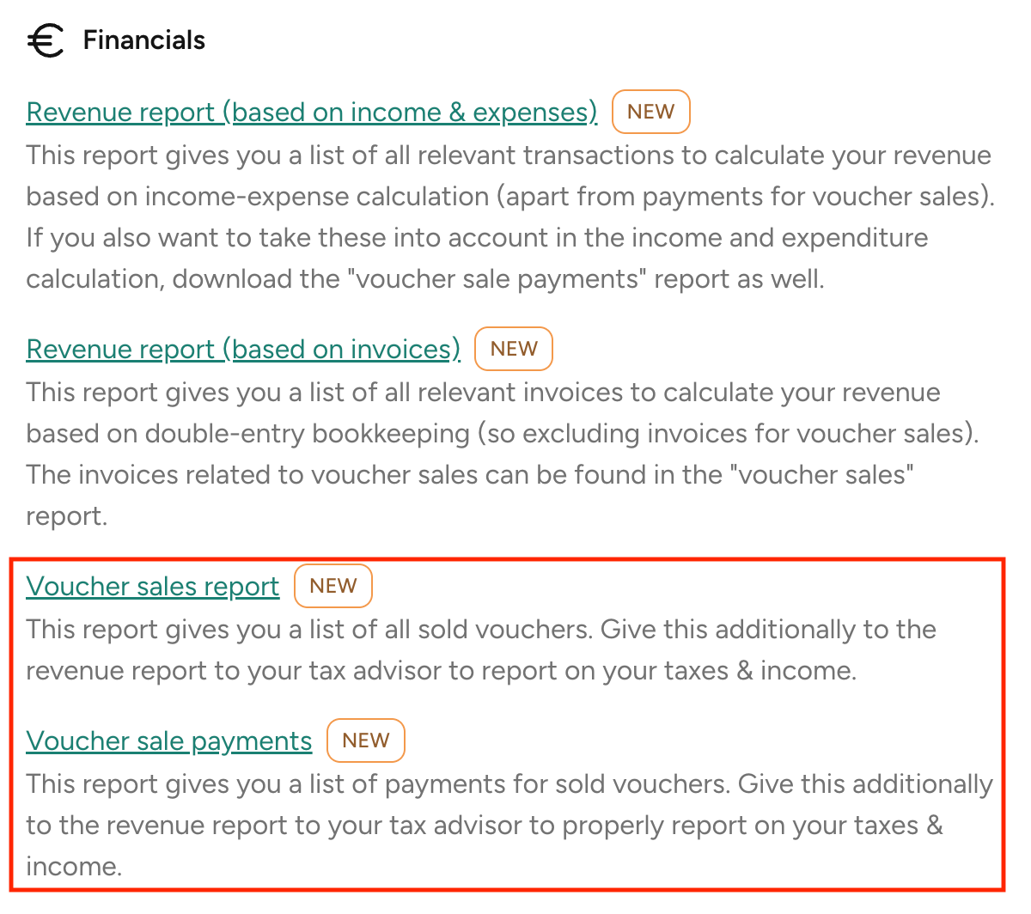Click the "double-entry bookkeeping" phrase
1031x914 pixels.
[308, 434]
